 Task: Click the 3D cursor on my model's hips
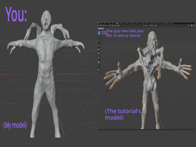[x=45, y=74]
